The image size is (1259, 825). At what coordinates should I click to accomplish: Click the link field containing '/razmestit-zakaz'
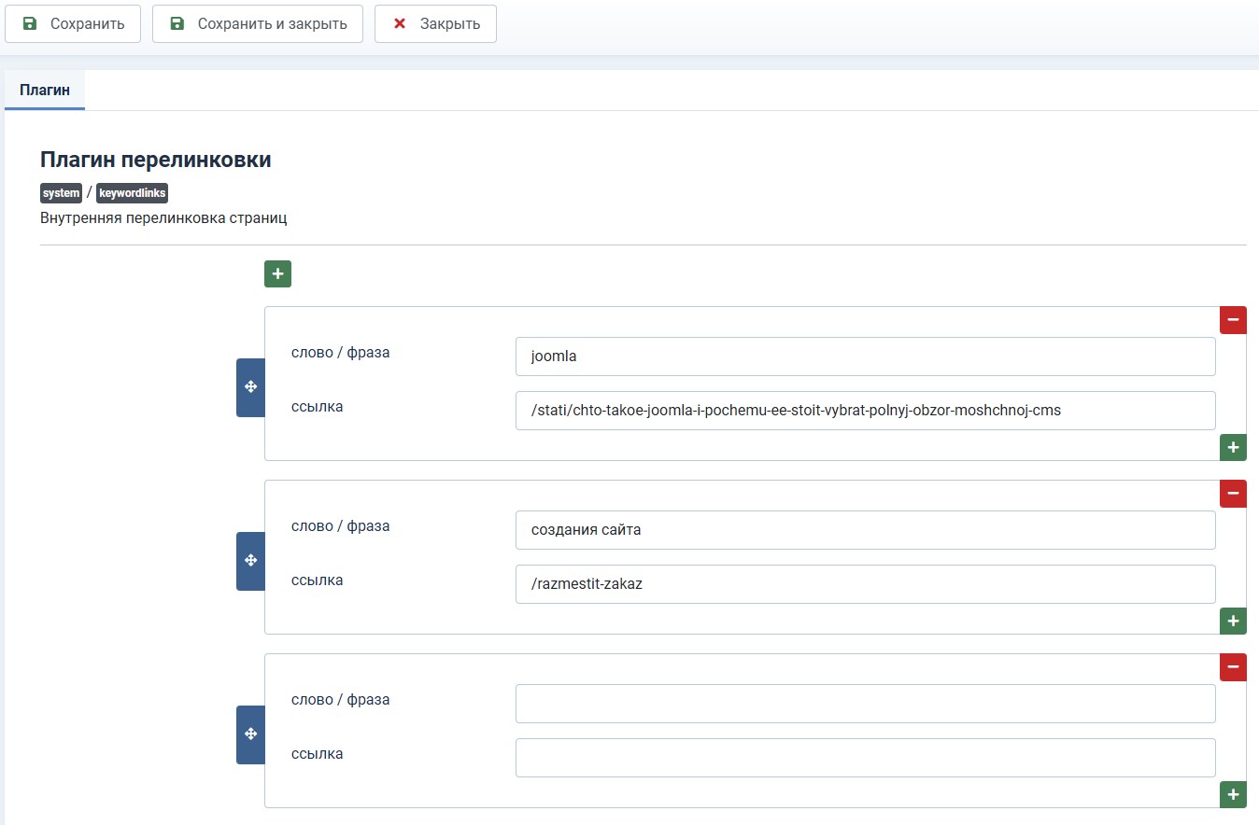point(865,584)
